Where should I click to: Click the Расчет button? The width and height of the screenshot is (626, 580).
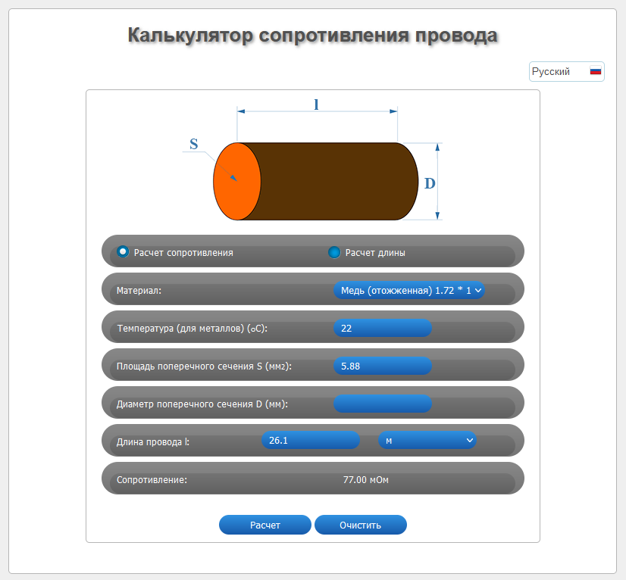[265, 525]
